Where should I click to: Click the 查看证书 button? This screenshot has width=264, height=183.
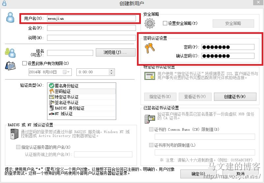point(195,97)
